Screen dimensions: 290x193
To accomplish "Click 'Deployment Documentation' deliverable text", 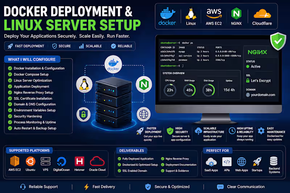I will coord(181,165).
